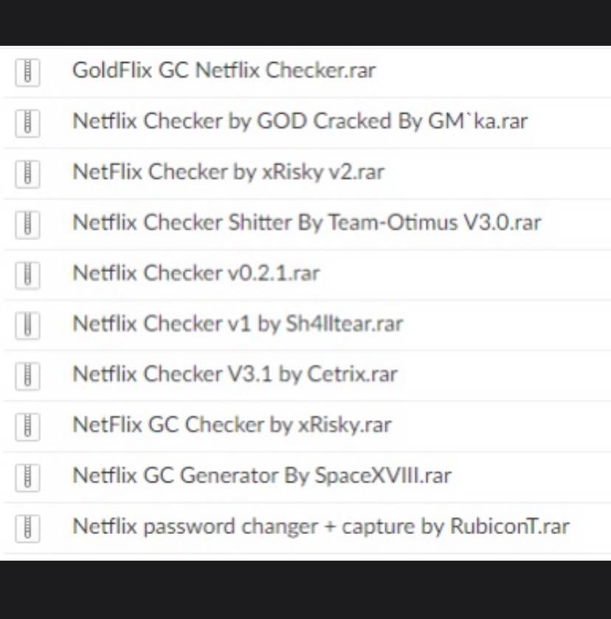Open the Netflix password changer + capture file name
Image resolution: width=611 pixels, height=619 pixels.
[x=320, y=527]
